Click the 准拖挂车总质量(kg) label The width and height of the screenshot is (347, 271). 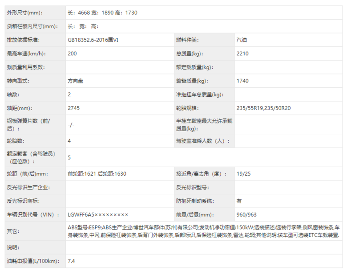coord(200,94)
